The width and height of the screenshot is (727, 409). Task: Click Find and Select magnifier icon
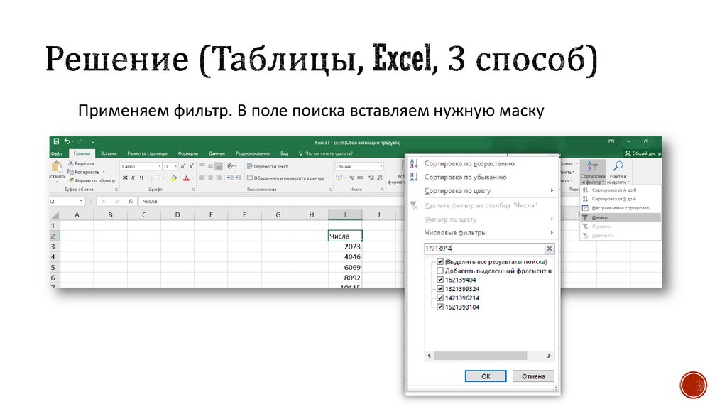pyautogui.click(x=618, y=166)
